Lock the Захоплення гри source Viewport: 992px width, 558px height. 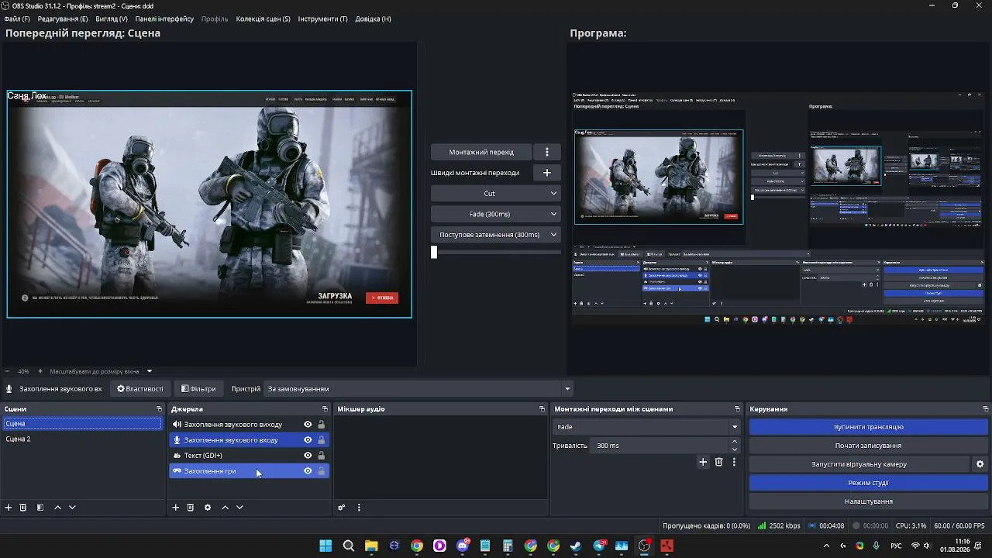[x=322, y=471]
